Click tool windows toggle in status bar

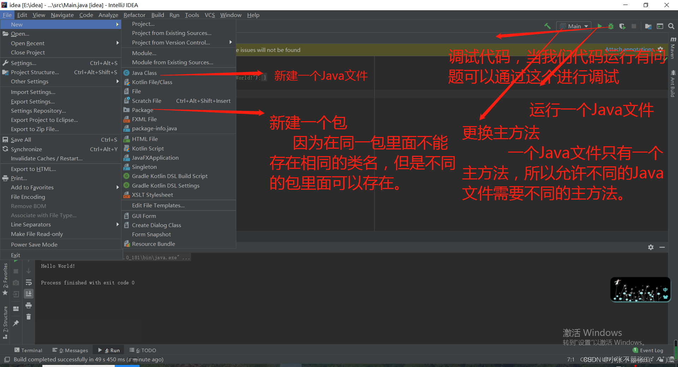click(x=7, y=360)
